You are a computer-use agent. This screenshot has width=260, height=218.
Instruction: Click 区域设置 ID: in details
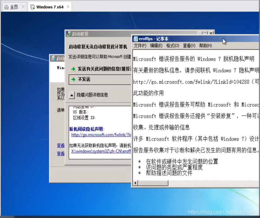(84, 118)
